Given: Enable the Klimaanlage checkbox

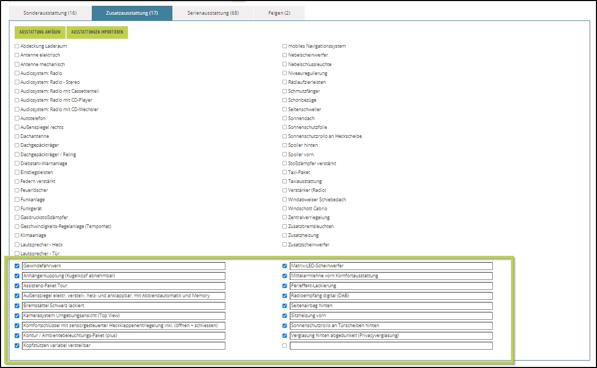Looking at the screenshot, I should point(17,236).
